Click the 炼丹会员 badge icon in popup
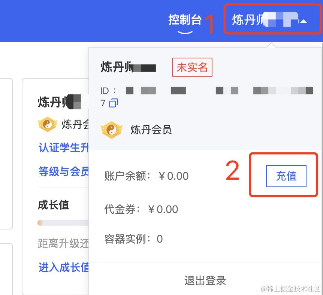 tap(111, 130)
